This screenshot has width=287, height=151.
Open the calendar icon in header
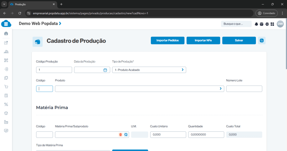(x=261, y=24)
